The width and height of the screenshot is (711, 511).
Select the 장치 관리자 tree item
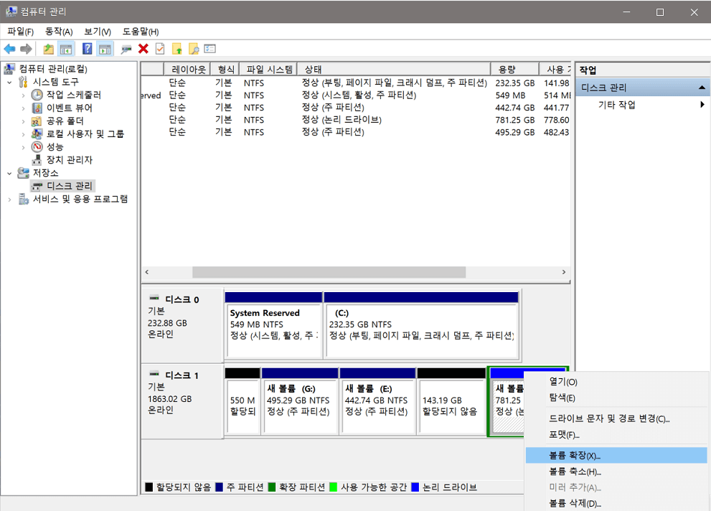point(70,160)
